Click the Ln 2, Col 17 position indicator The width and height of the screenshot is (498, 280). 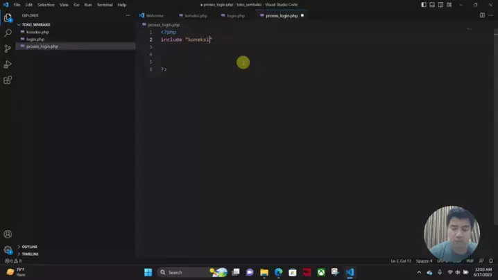400,261
